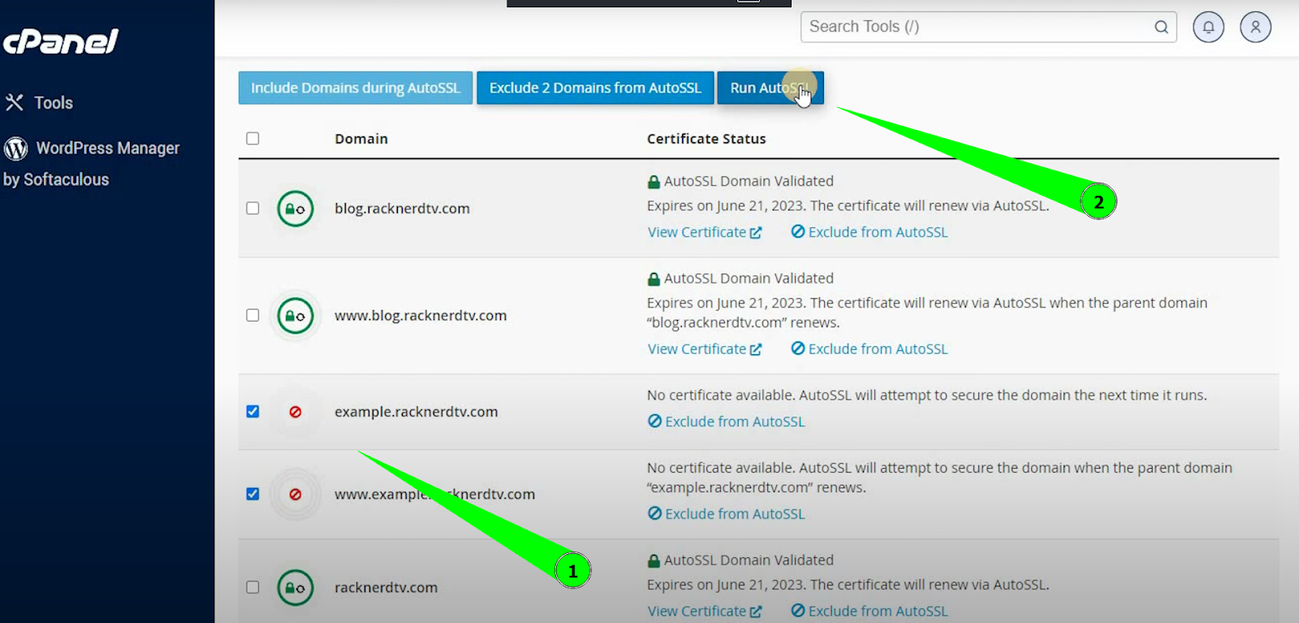Click the No certificate available message for example.racknerdtv.com
Screen dimensions: 1299x623
(x=927, y=396)
